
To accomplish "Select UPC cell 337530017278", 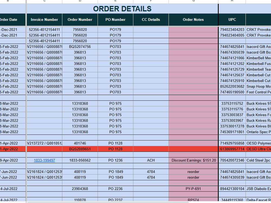I will pos(232,126).
